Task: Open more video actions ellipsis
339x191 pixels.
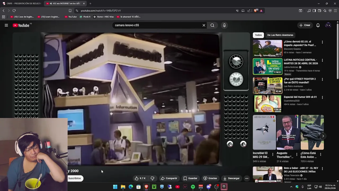Action: pyautogui.click(x=247, y=178)
